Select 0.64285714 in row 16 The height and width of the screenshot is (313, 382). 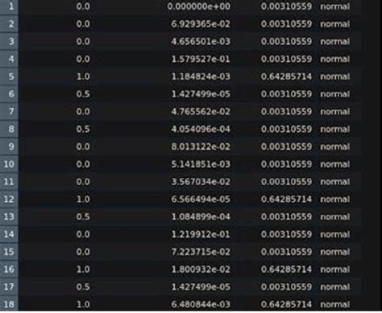286,270
